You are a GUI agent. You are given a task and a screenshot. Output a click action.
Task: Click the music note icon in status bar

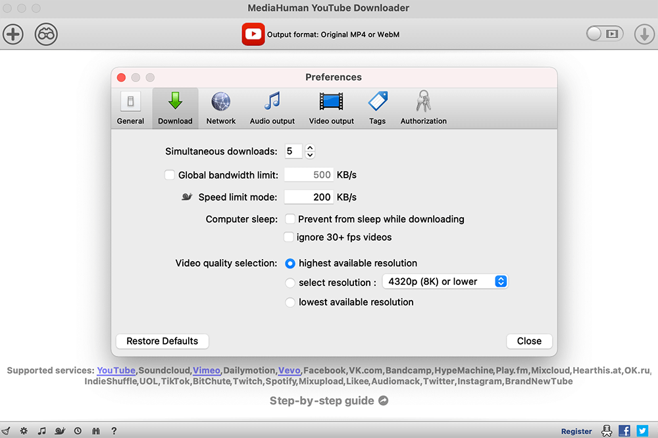coord(41,431)
